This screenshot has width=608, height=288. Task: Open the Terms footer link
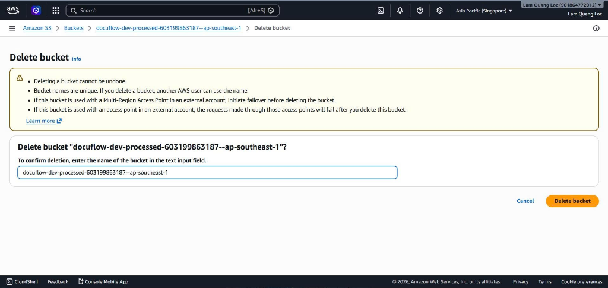click(545, 282)
